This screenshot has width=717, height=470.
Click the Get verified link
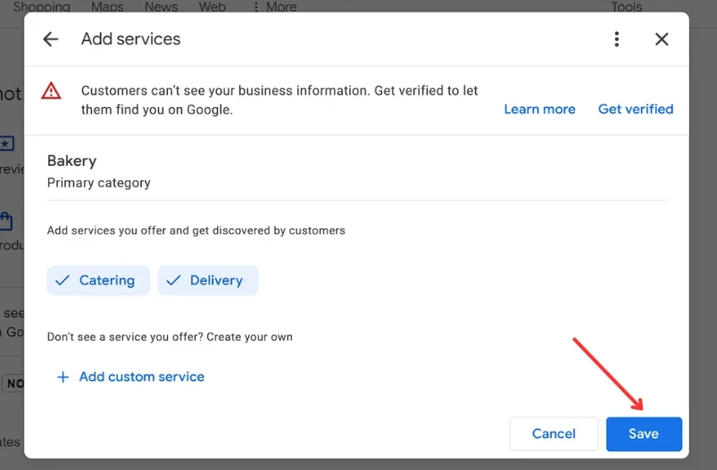636,109
